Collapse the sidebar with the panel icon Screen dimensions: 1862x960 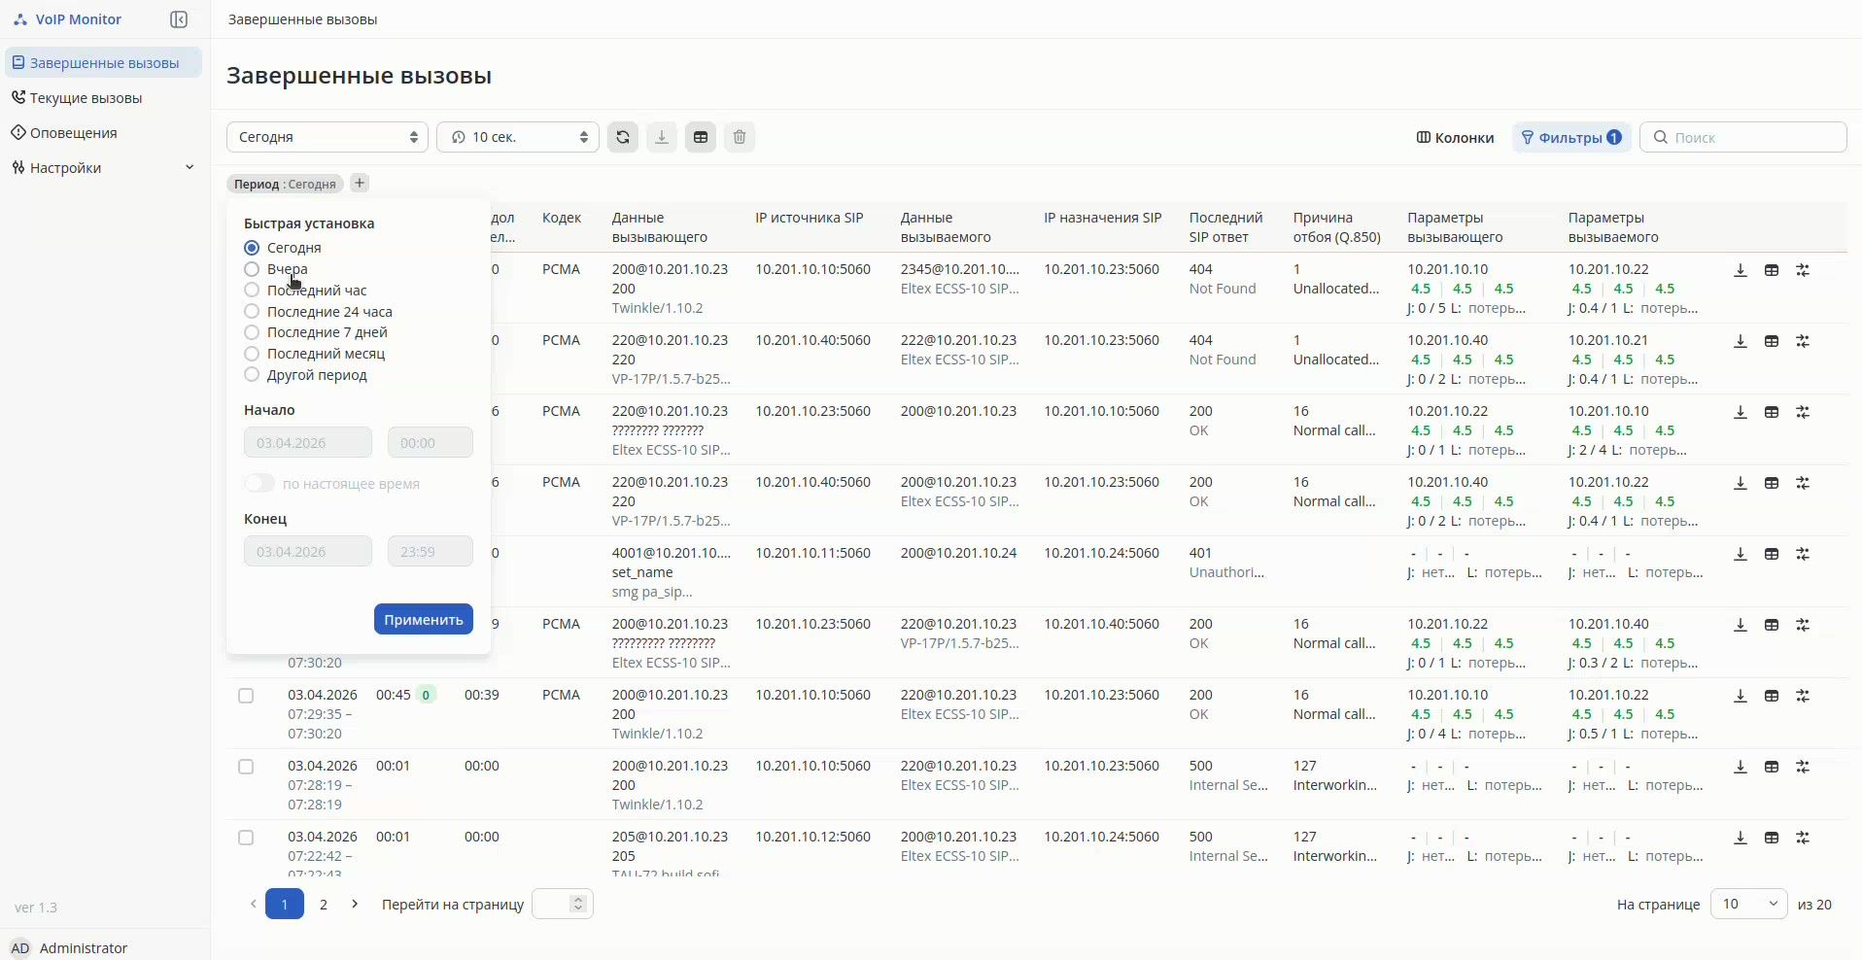coord(179,19)
